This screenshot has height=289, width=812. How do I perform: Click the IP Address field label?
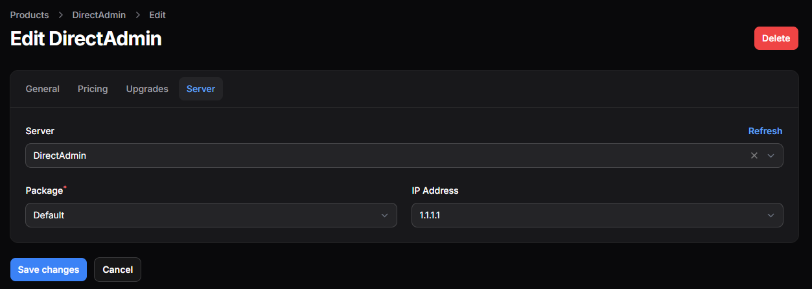[435, 191]
